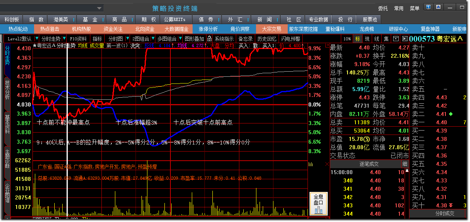Click the 分时成交 button at bottom right

click(x=445, y=214)
